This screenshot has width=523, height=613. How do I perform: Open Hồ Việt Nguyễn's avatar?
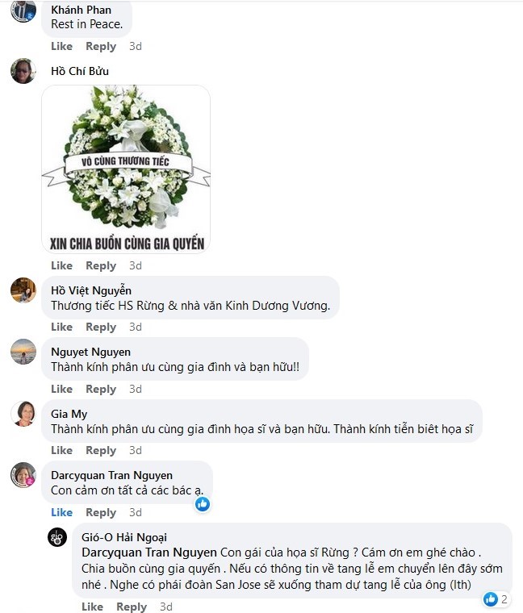[x=23, y=290]
